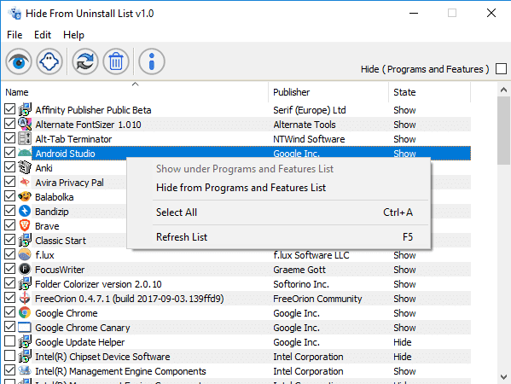Uncheck the Android Studio checkbox
511x384 pixels.
9,153
